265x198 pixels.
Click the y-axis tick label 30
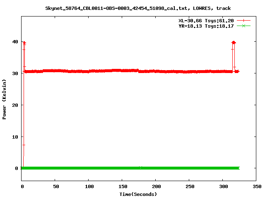(15, 73)
